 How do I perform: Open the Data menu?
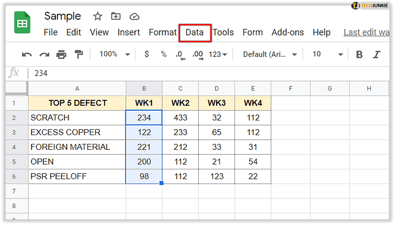click(195, 33)
